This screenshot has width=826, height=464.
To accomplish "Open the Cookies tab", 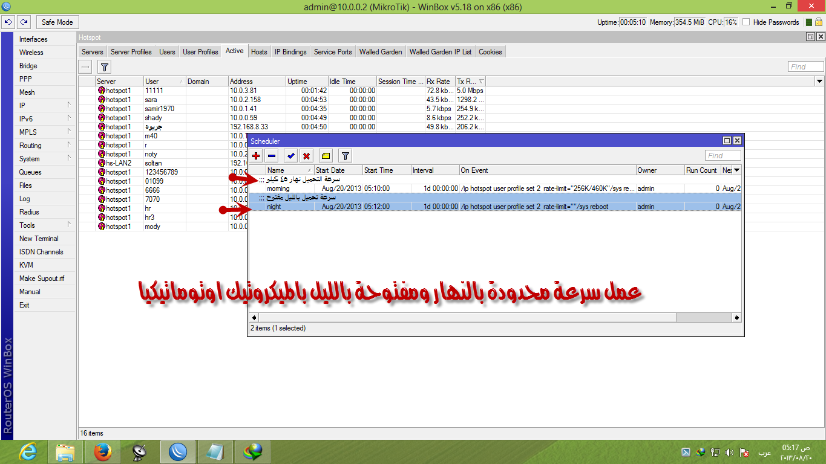I will pyautogui.click(x=490, y=52).
